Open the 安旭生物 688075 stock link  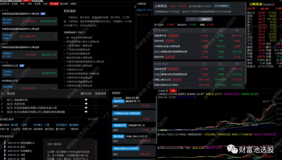pos(7,37)
